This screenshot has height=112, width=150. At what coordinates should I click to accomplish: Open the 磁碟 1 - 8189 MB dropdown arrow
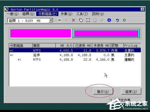[x=51, y=20]
